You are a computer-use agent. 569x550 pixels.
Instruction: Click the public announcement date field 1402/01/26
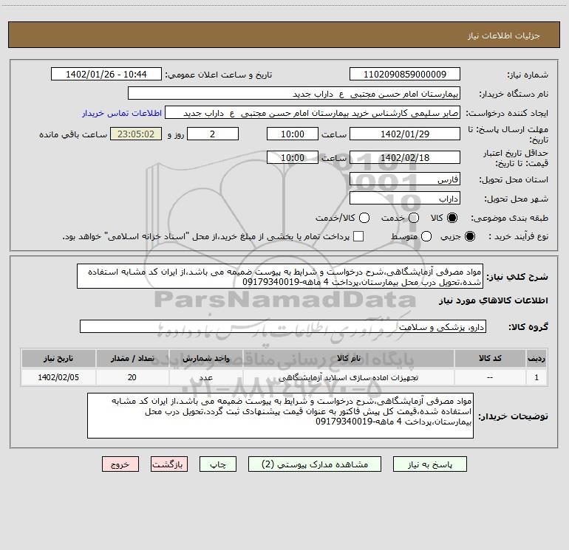[106, 74]
